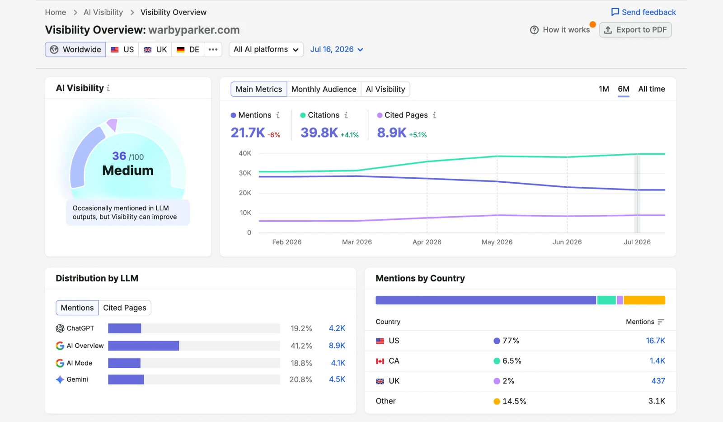Toggle the Cited Pages series in chart legend

coord(402,115)
